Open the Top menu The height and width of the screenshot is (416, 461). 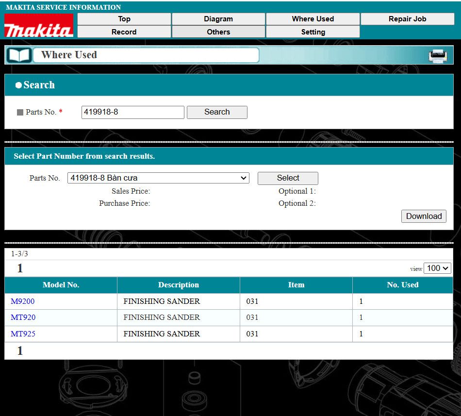point(124,19)
